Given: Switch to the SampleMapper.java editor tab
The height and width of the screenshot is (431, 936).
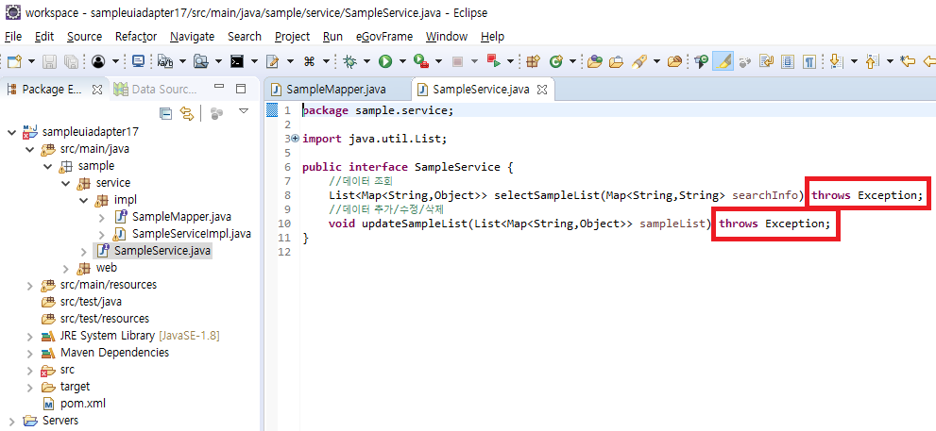Looking at the screenshot, I should 335,90.
